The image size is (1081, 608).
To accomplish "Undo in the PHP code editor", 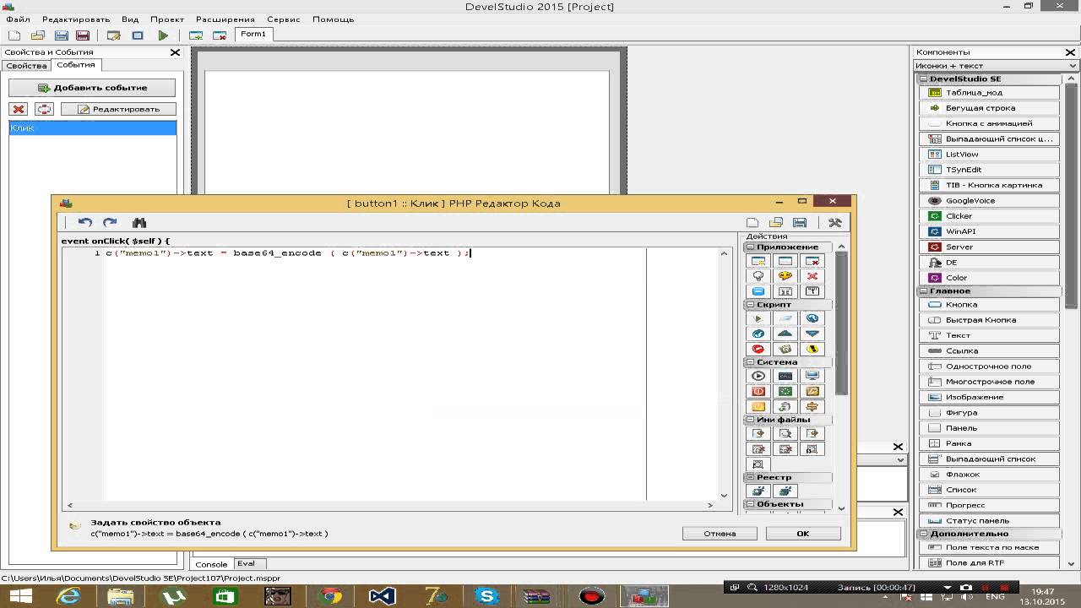I will tap(84, 222).
